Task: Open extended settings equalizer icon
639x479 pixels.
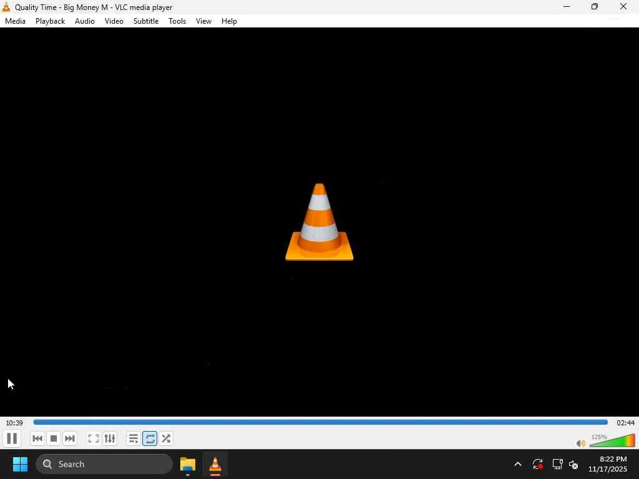Action: pyautogui.click(x=110, y=438)
